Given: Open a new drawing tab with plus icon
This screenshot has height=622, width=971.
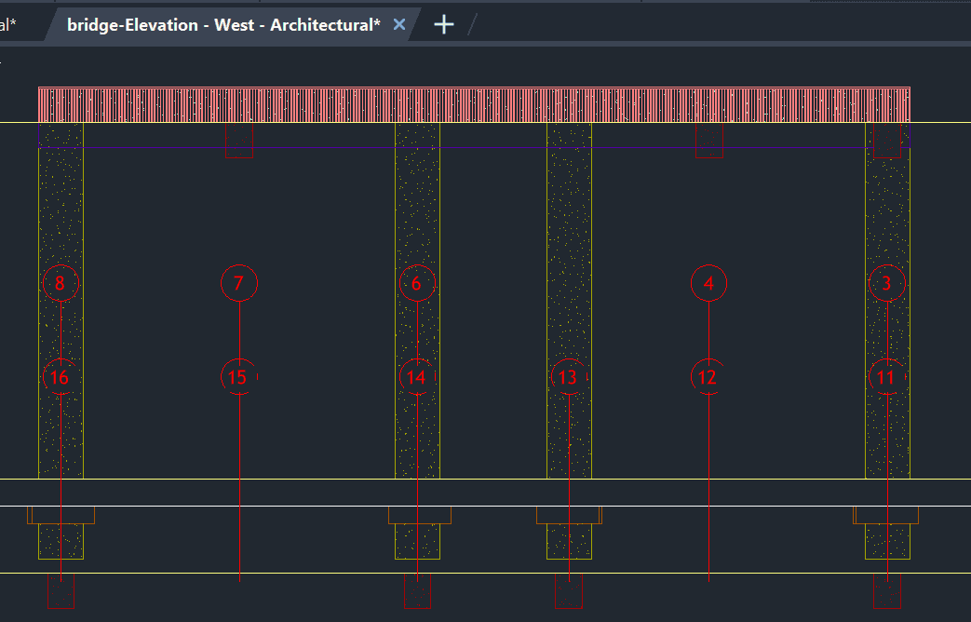Looking at the screenshot, I should tap(444, 25).
